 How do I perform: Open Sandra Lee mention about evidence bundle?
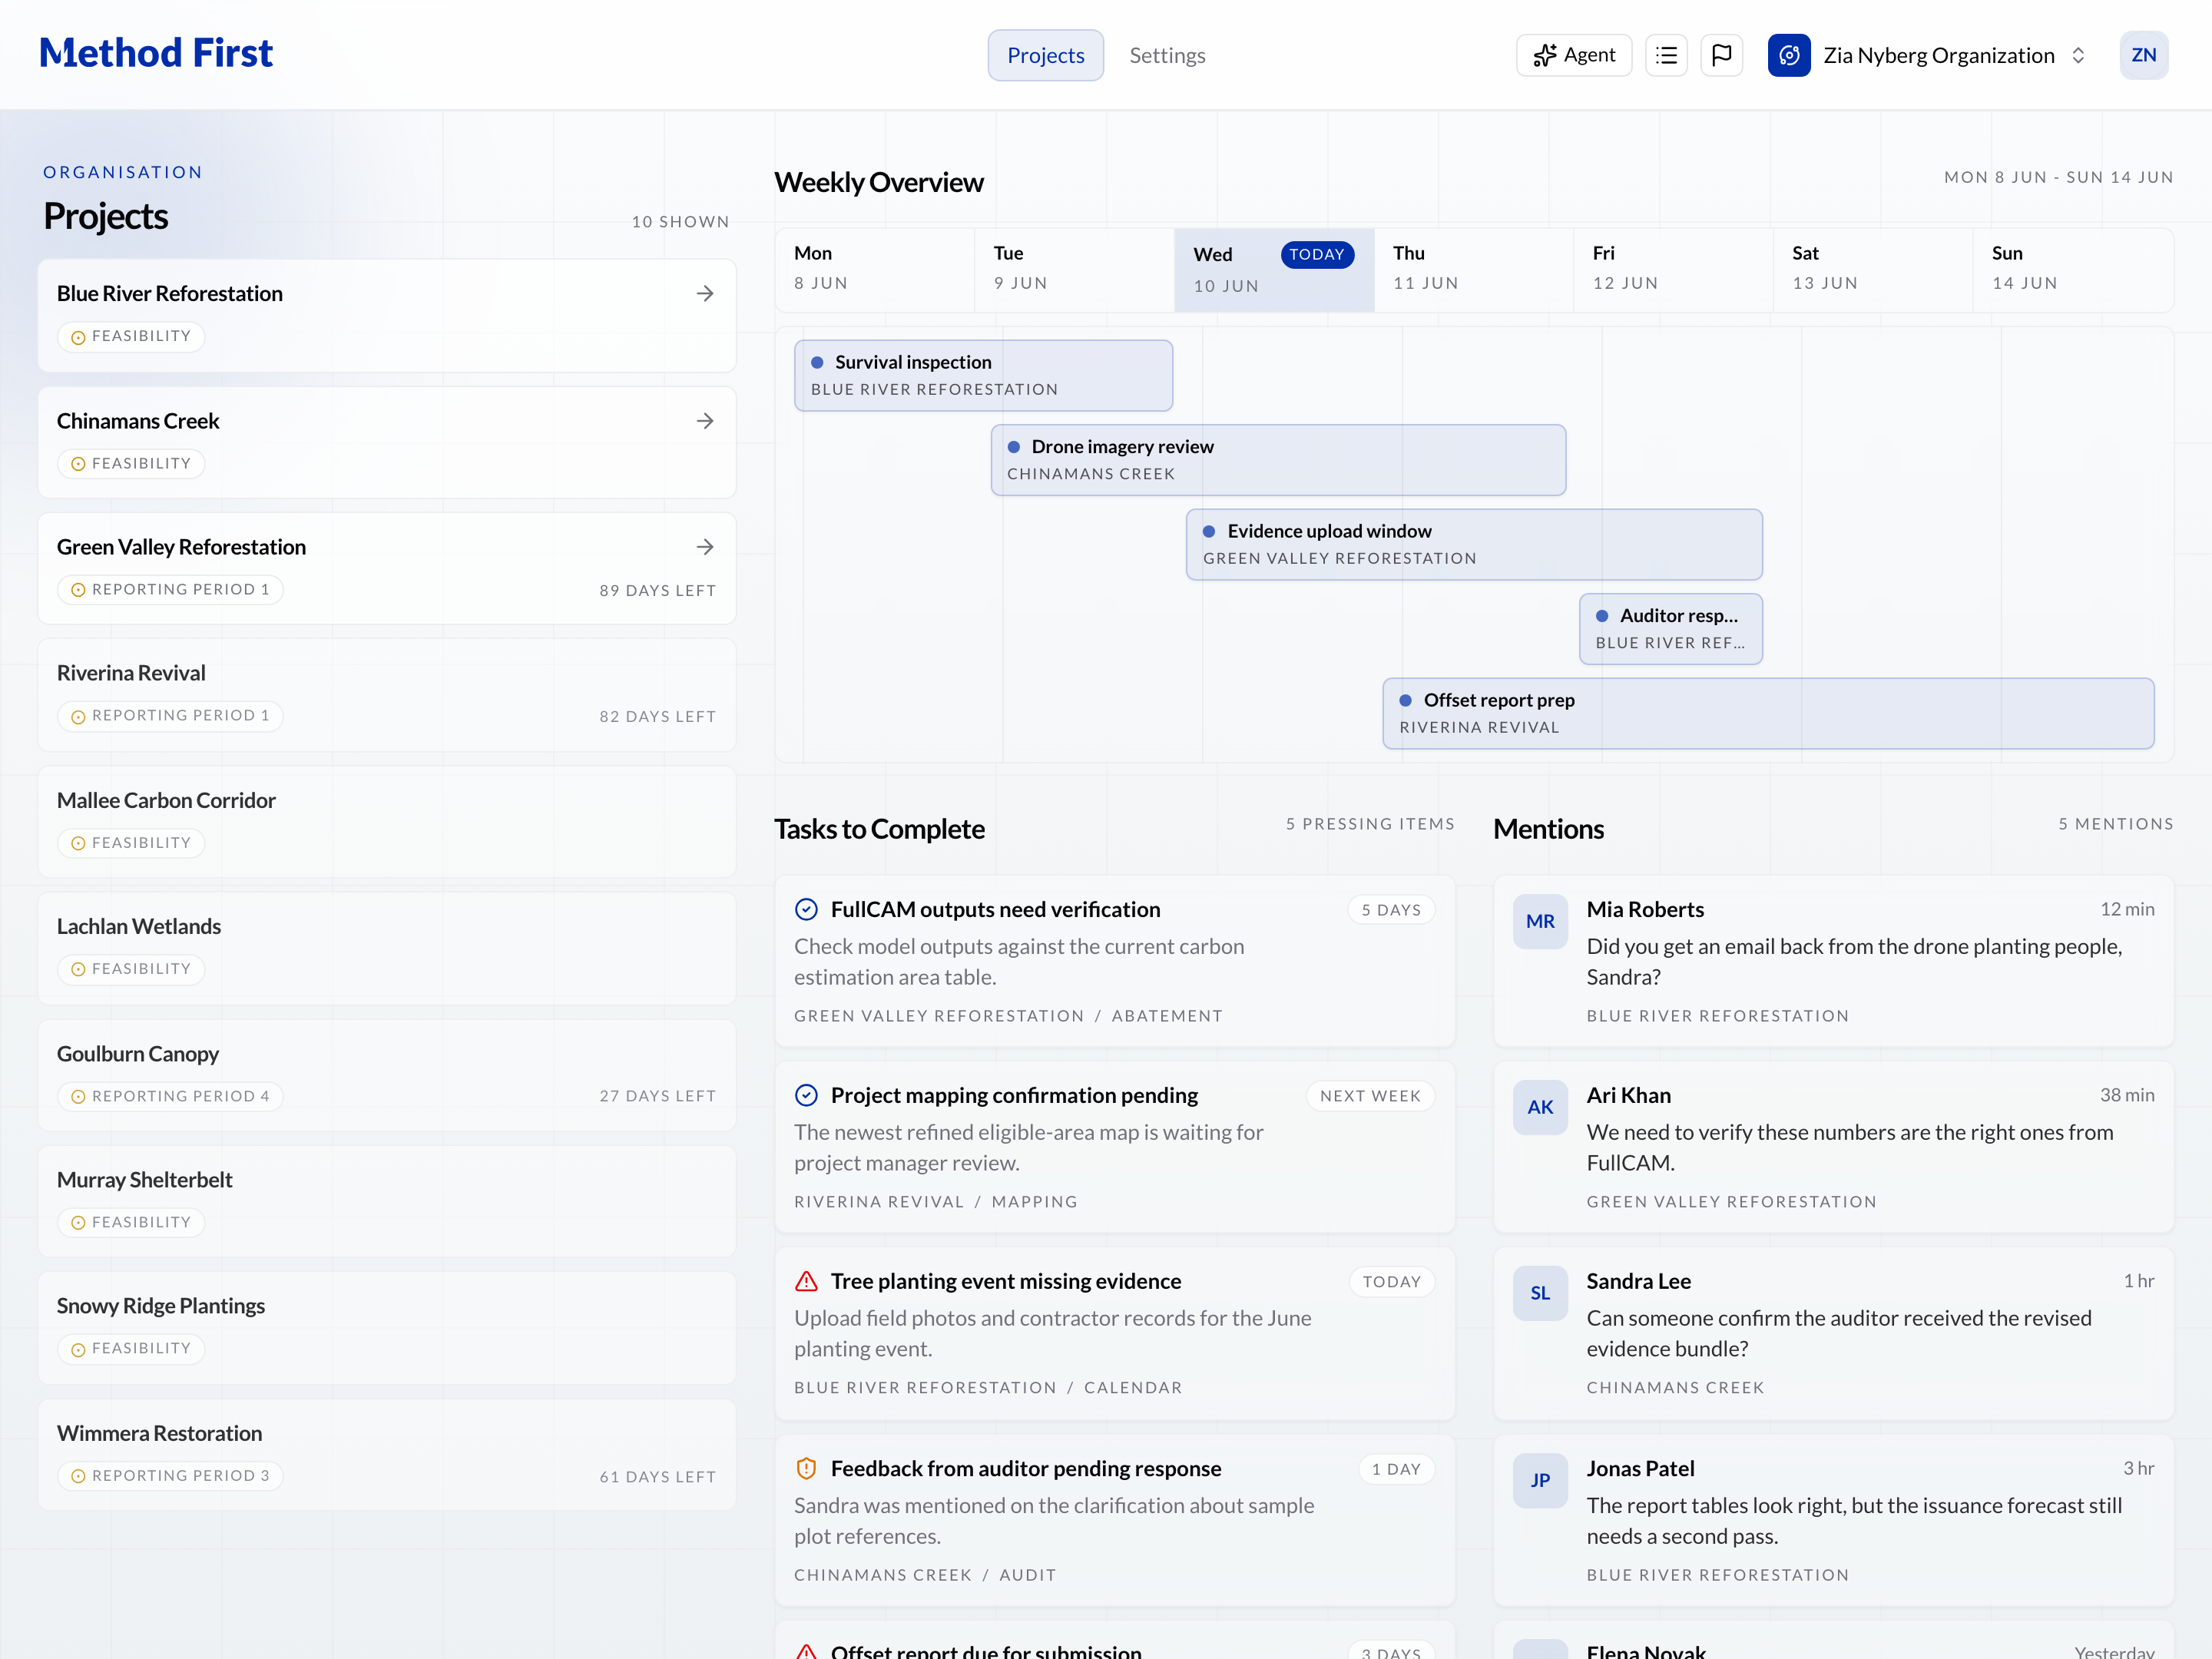[x=1833, y=1333]
